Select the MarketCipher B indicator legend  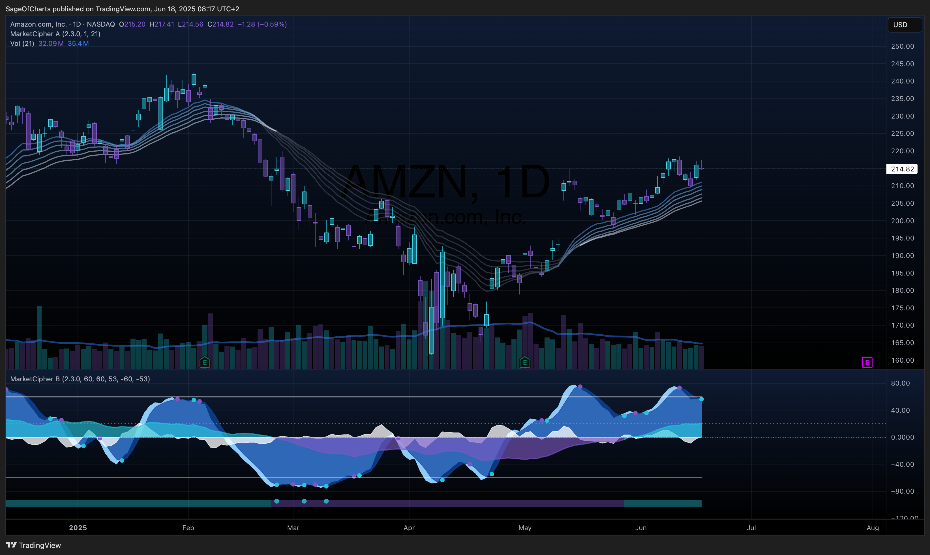tap(80, 379)
